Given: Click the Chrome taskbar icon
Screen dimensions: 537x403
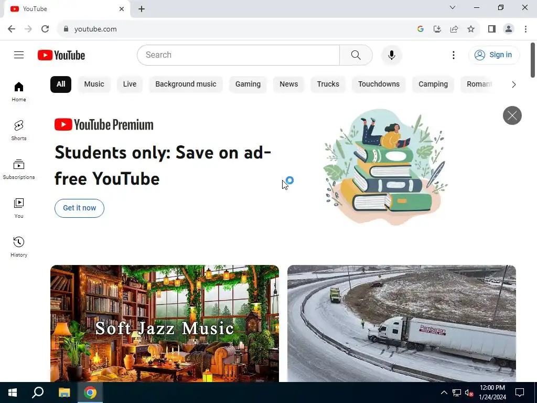Looking at the screenshot, I should [x=90, y=393].
